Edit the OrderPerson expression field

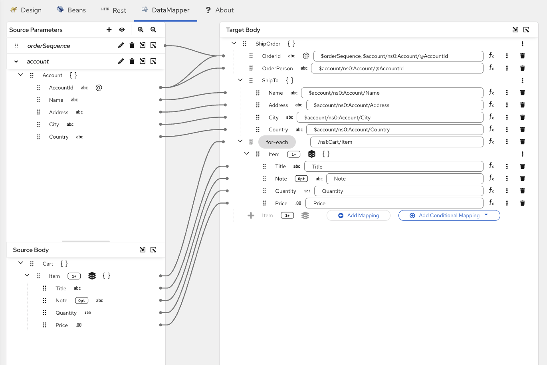point(397,68)
